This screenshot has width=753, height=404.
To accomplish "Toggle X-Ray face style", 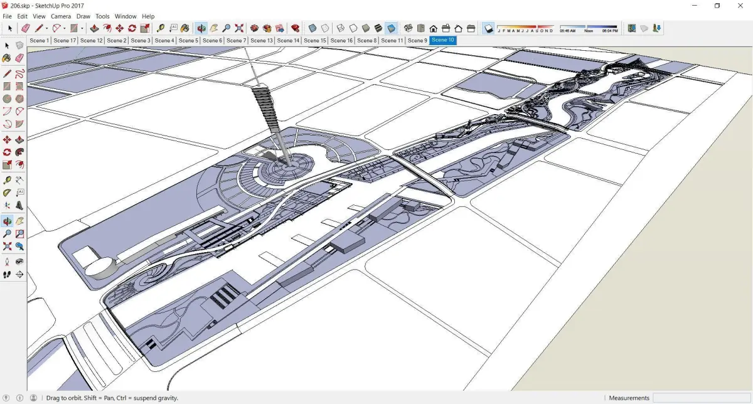I will click(x=312, y=28).
